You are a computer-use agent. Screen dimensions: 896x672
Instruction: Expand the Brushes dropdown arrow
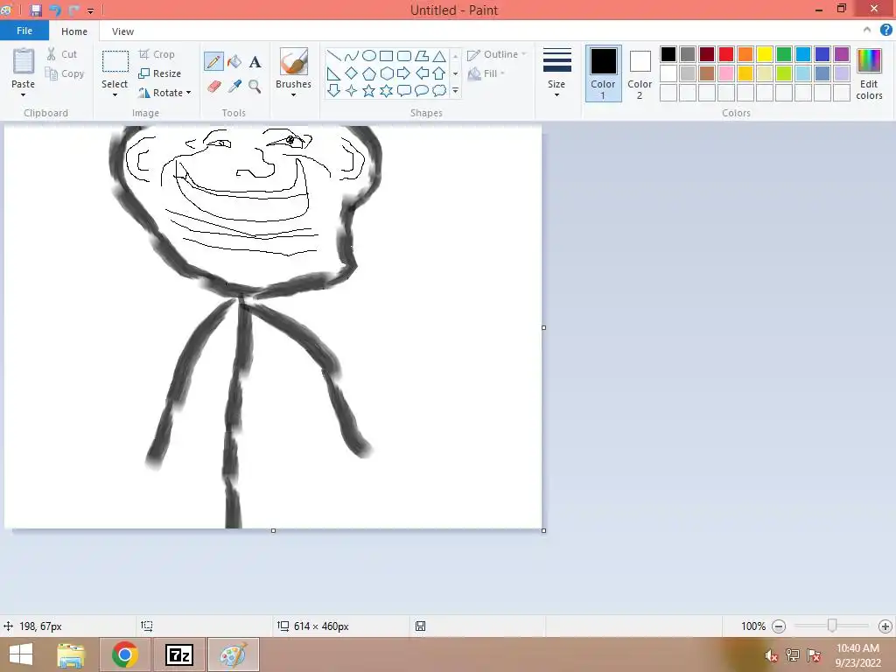point(294,95)
